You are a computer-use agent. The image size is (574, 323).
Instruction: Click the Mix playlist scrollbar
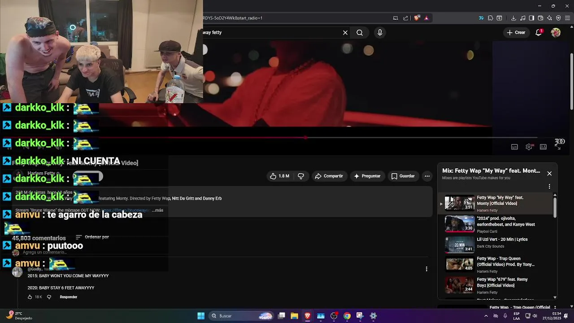point(555,207)
